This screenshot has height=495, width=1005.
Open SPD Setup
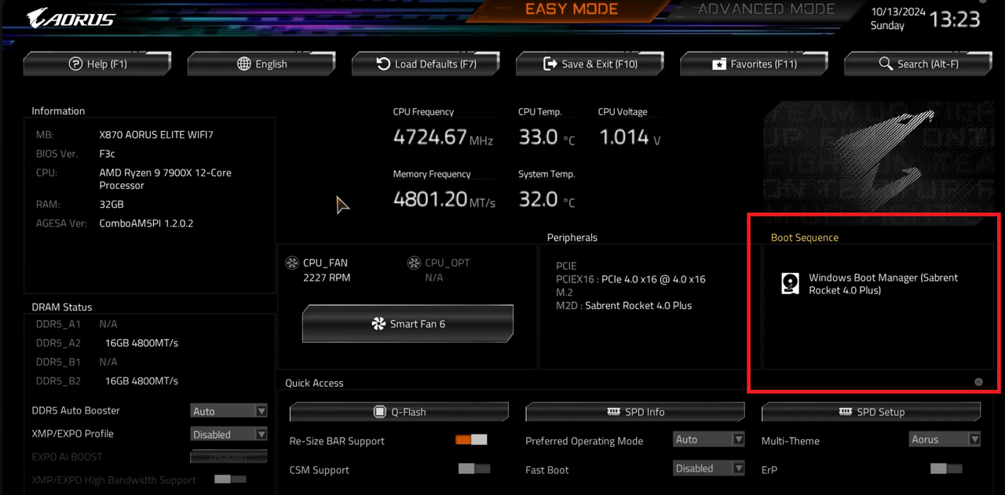pyautogui.click(x=872, y=412)
